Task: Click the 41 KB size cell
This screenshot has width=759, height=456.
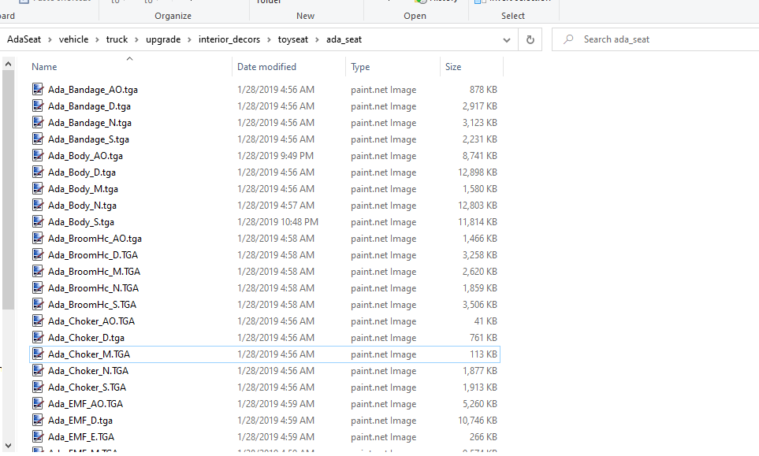Action: click(x=486, y=321)
